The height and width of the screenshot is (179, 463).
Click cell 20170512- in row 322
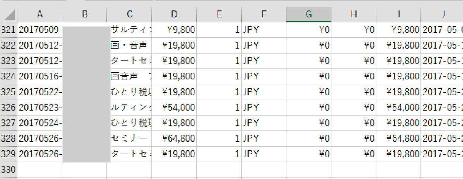[x=40, y=46]
